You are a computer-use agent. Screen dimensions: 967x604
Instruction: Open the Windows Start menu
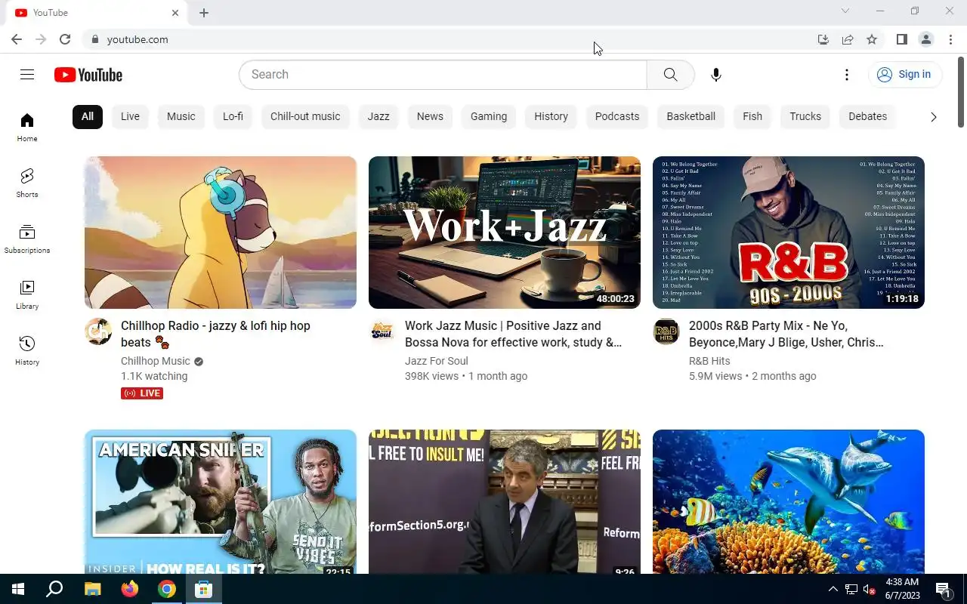click(18, 589)
